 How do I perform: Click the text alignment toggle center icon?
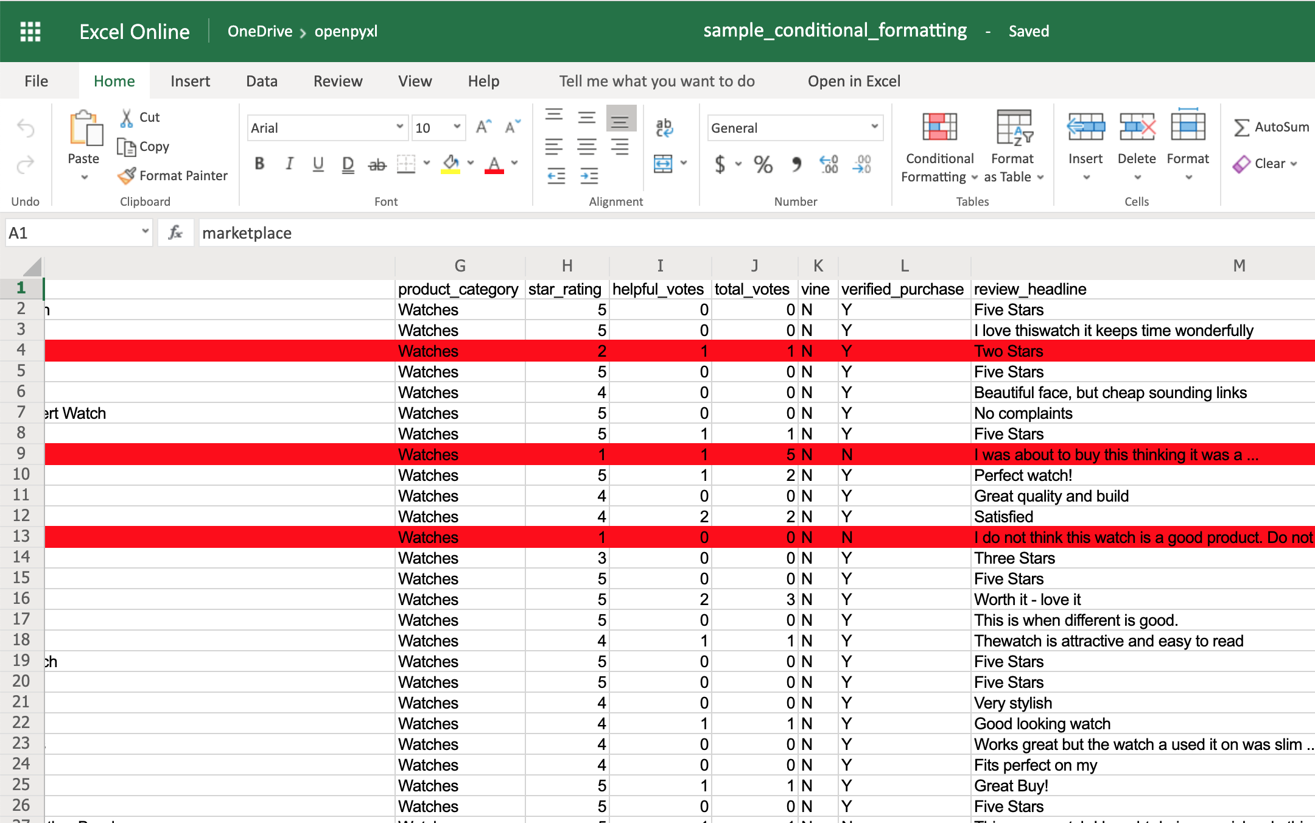tap(587, 147)
